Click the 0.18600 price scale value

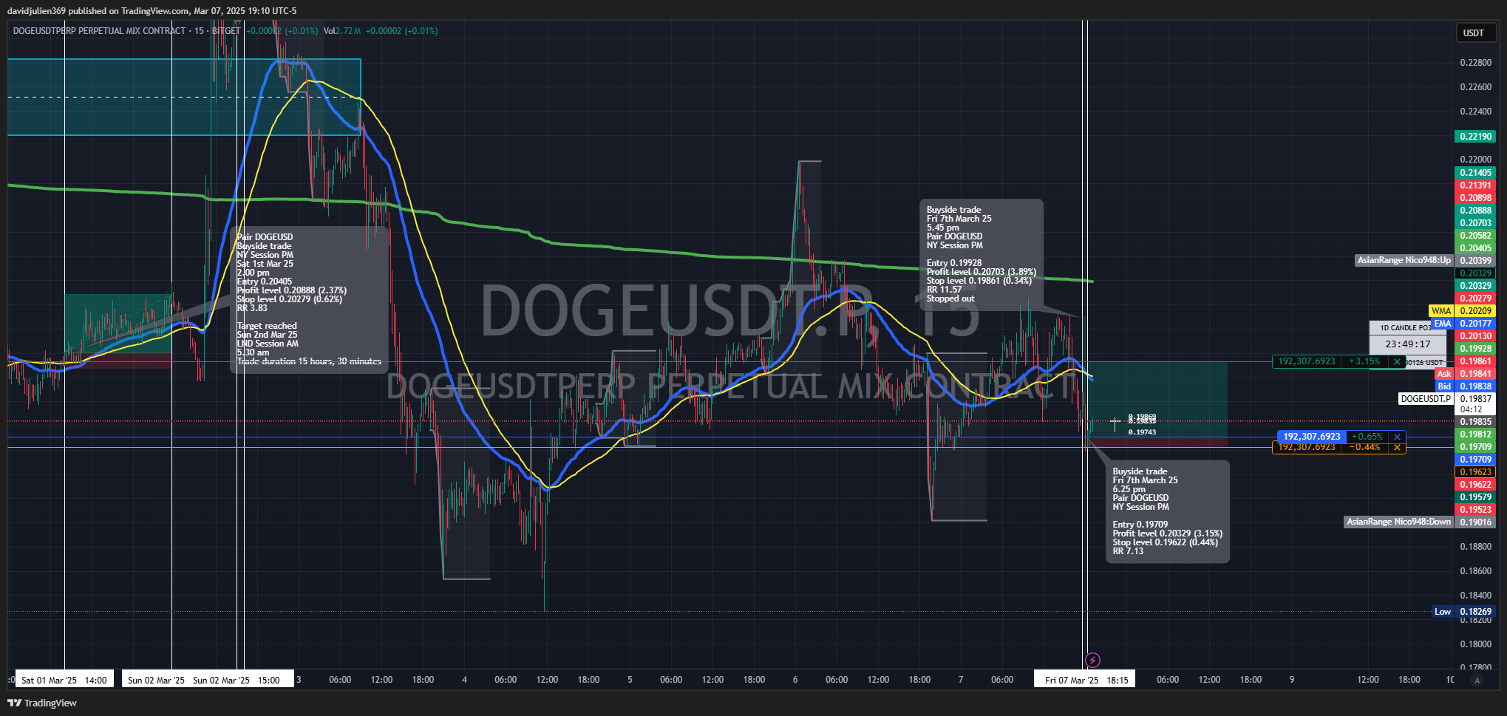tap(1475, 571)
